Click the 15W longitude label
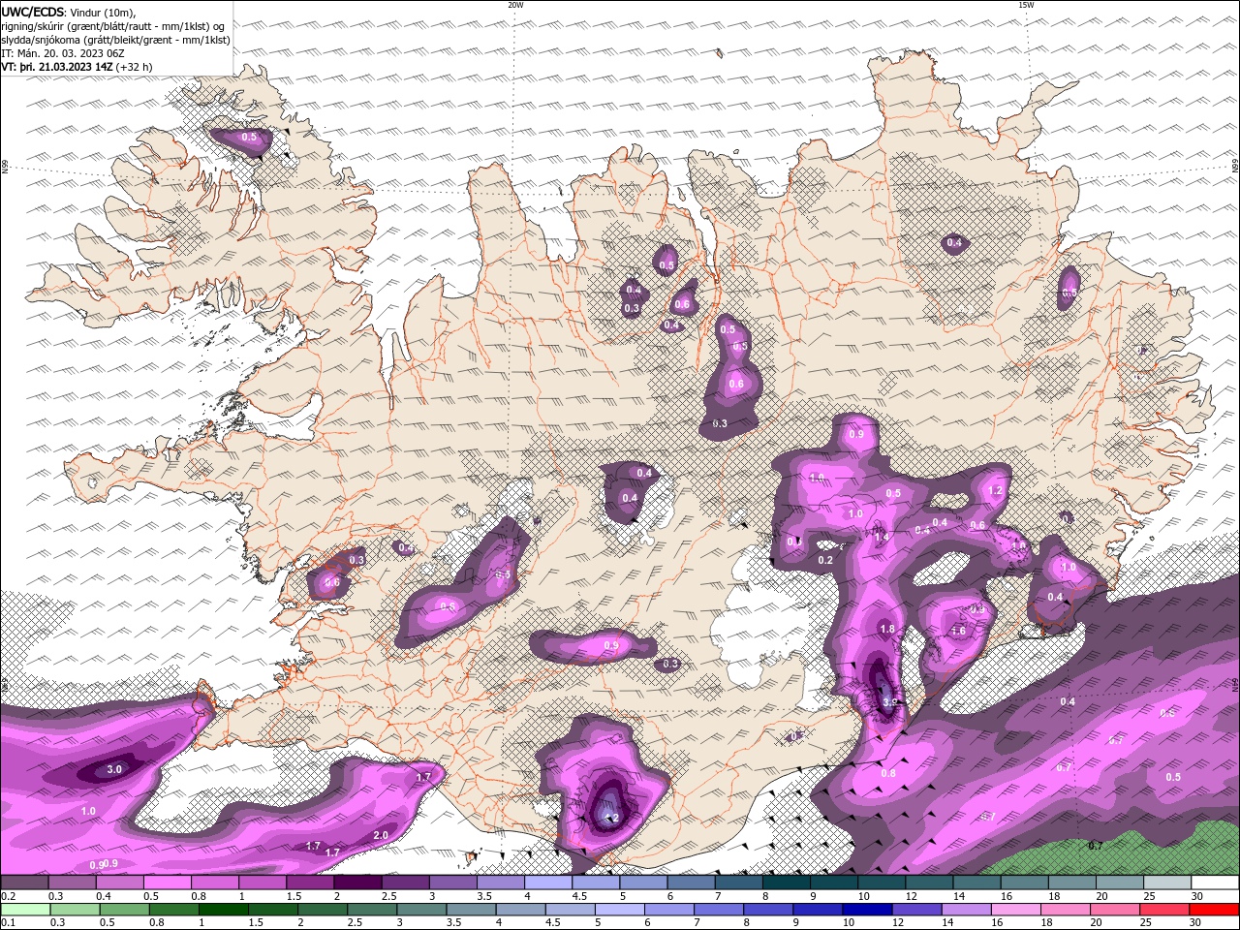The height and width of the screenshot is (930, 1240). 1026,4
